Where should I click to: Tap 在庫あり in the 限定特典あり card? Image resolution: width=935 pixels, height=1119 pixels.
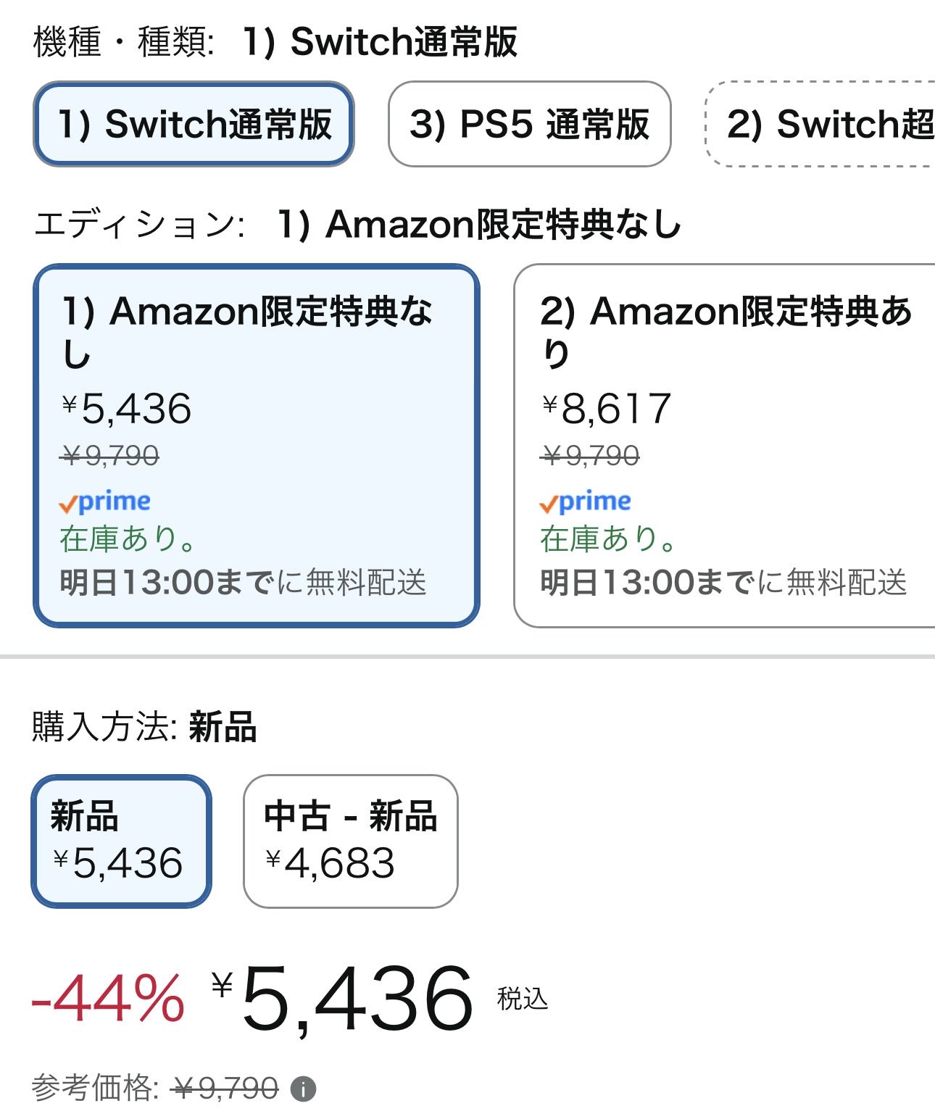coord(608,539)
